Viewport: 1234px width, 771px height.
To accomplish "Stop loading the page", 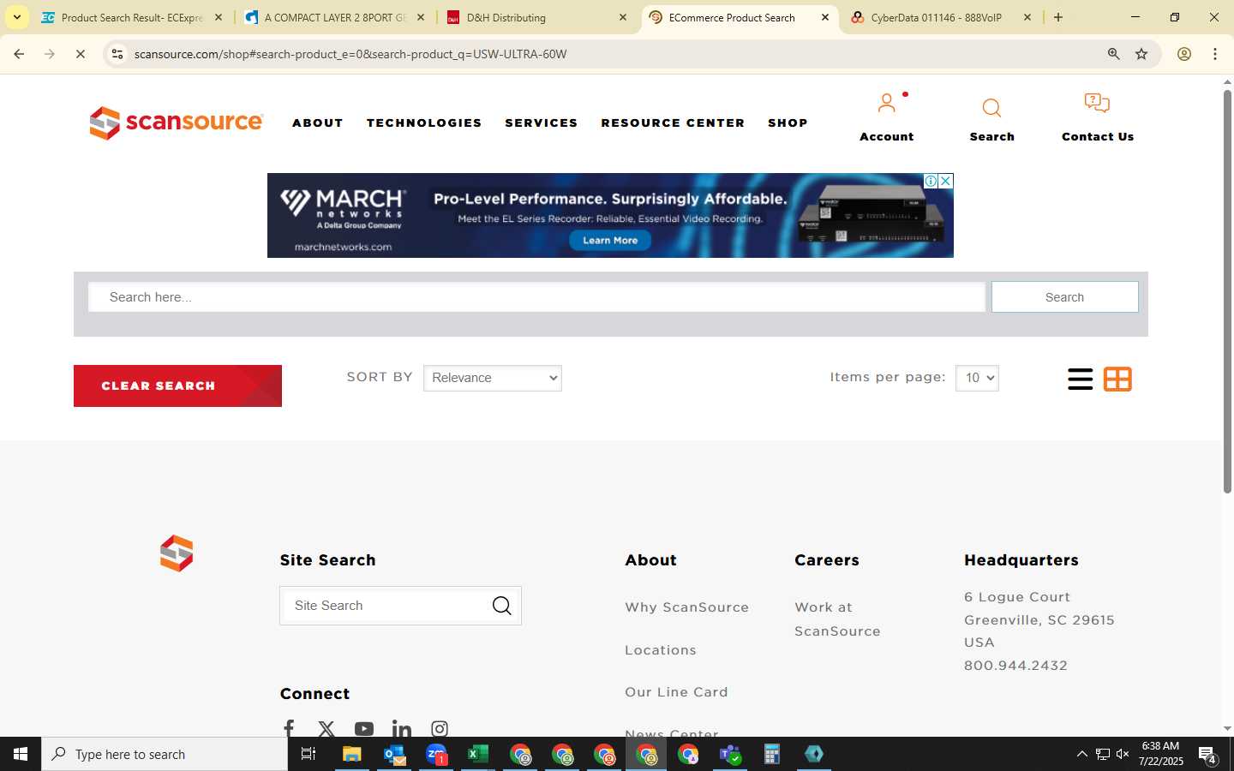I will click(80, 54).
